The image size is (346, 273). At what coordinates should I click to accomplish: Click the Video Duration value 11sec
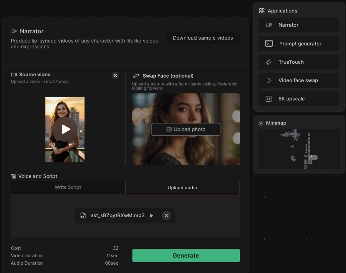pos(112,255)
